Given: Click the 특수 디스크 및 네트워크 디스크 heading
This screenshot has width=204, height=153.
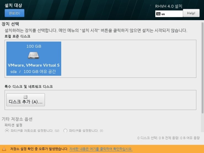Looking at the screenshot, I should 29,87.
